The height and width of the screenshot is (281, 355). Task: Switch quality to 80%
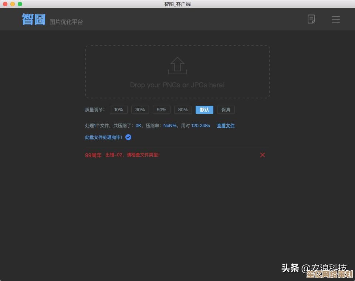click(x=183, y=110)
